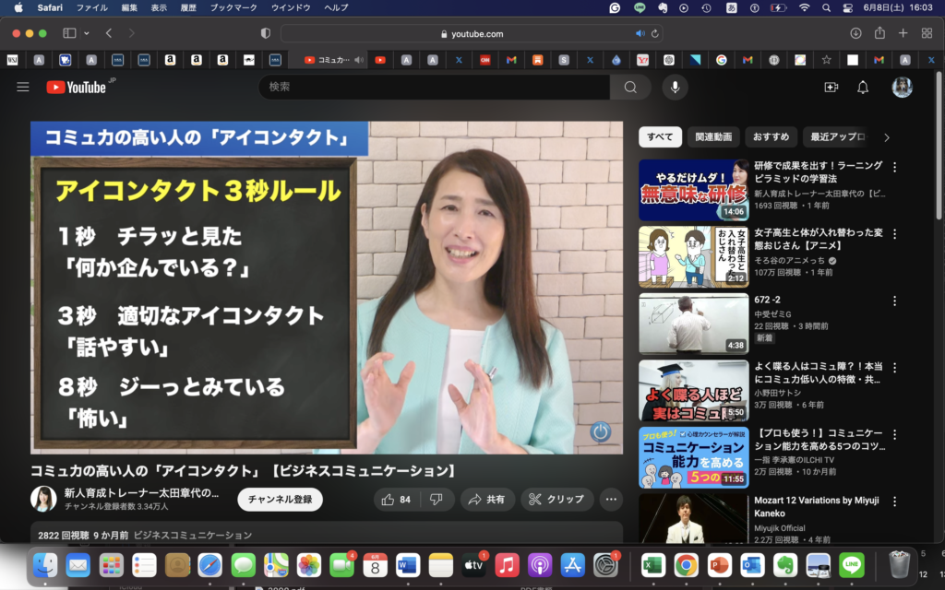Toggle the dislike thumbs-down button
The height and width of the screenshot is (590, 945).
pos(437,500)
